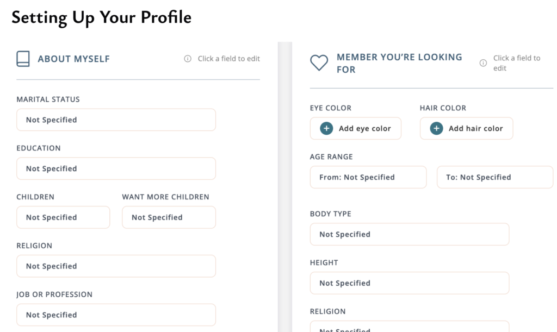Screen dimensions: 557x332
Task: Edit the JOB OR PROFESSION field
Action: [116, 315]
